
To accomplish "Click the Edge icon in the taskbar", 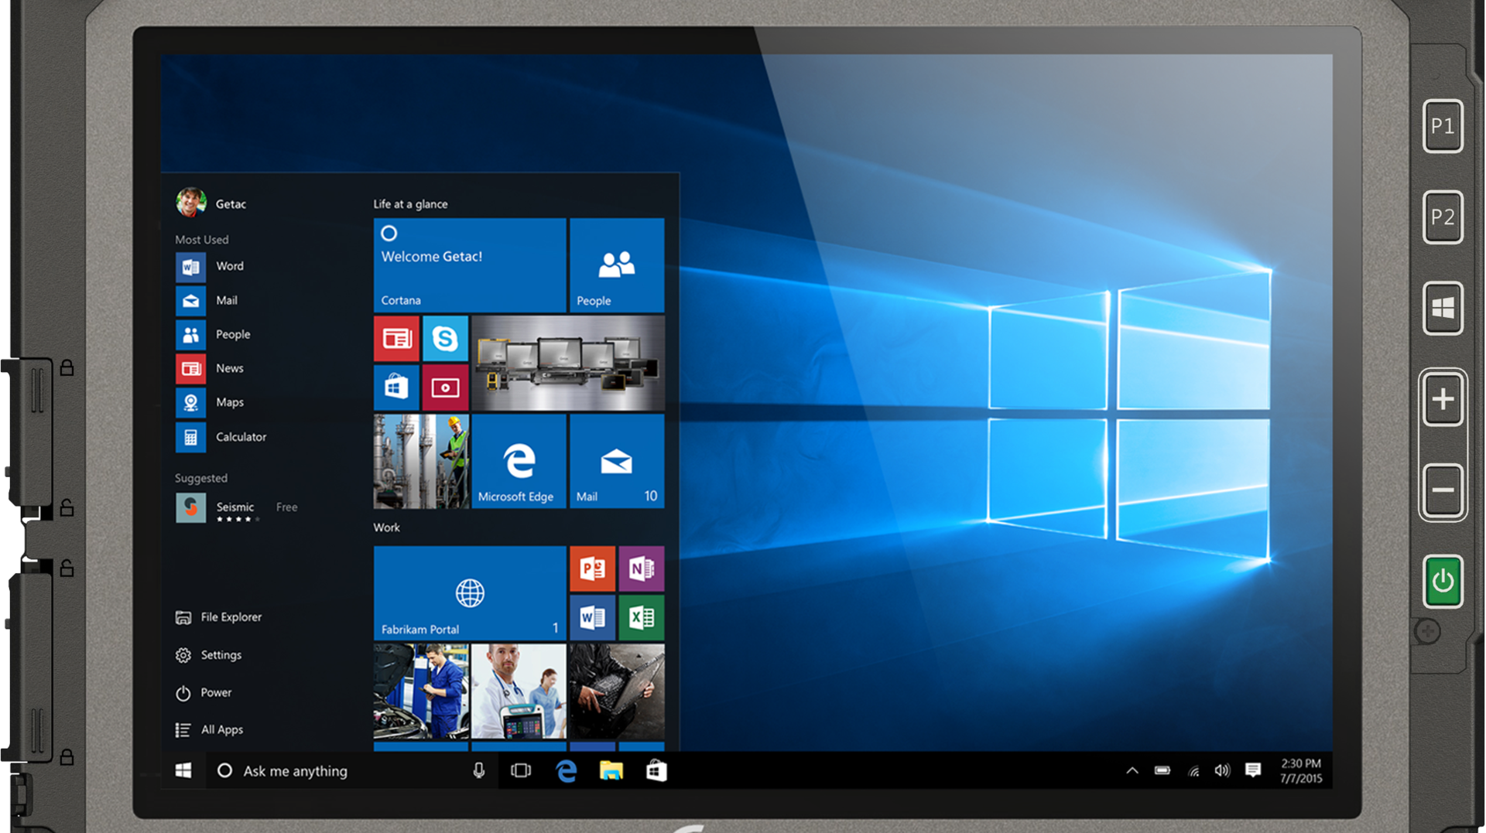I will pos(567,771).
